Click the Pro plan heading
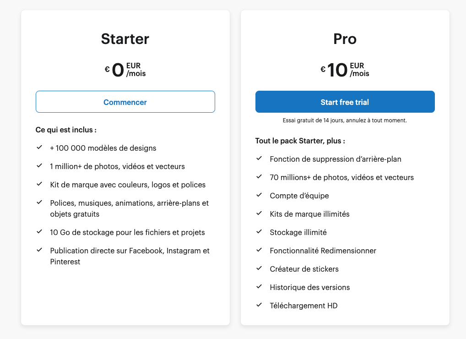The width and height of the screenshot is (466, 339). point(345,39)
